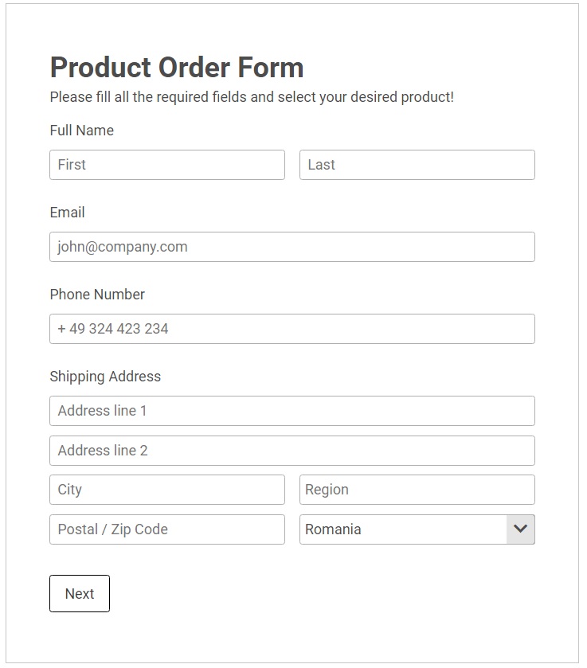Viewport: 587px width, 668px height.
Task: Focus the Phone Number input
Action: pos(292,329)
